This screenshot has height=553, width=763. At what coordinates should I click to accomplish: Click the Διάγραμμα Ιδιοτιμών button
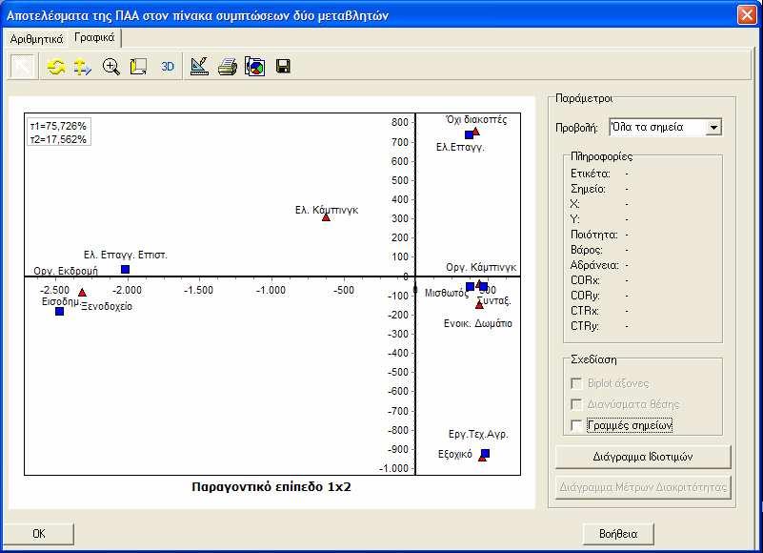tap(643, 457)
